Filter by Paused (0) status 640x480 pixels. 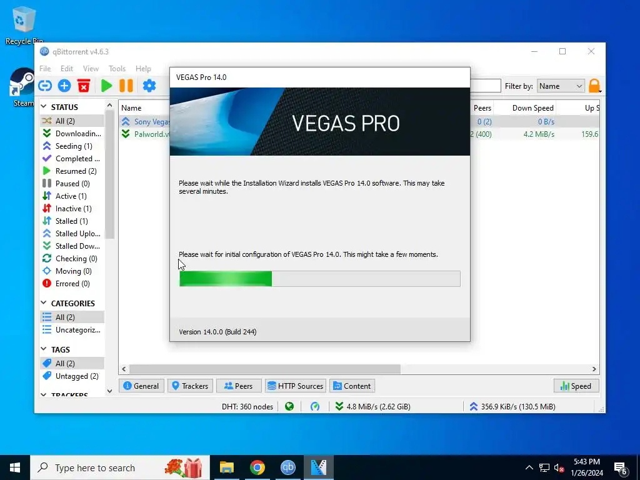point(72,184)
